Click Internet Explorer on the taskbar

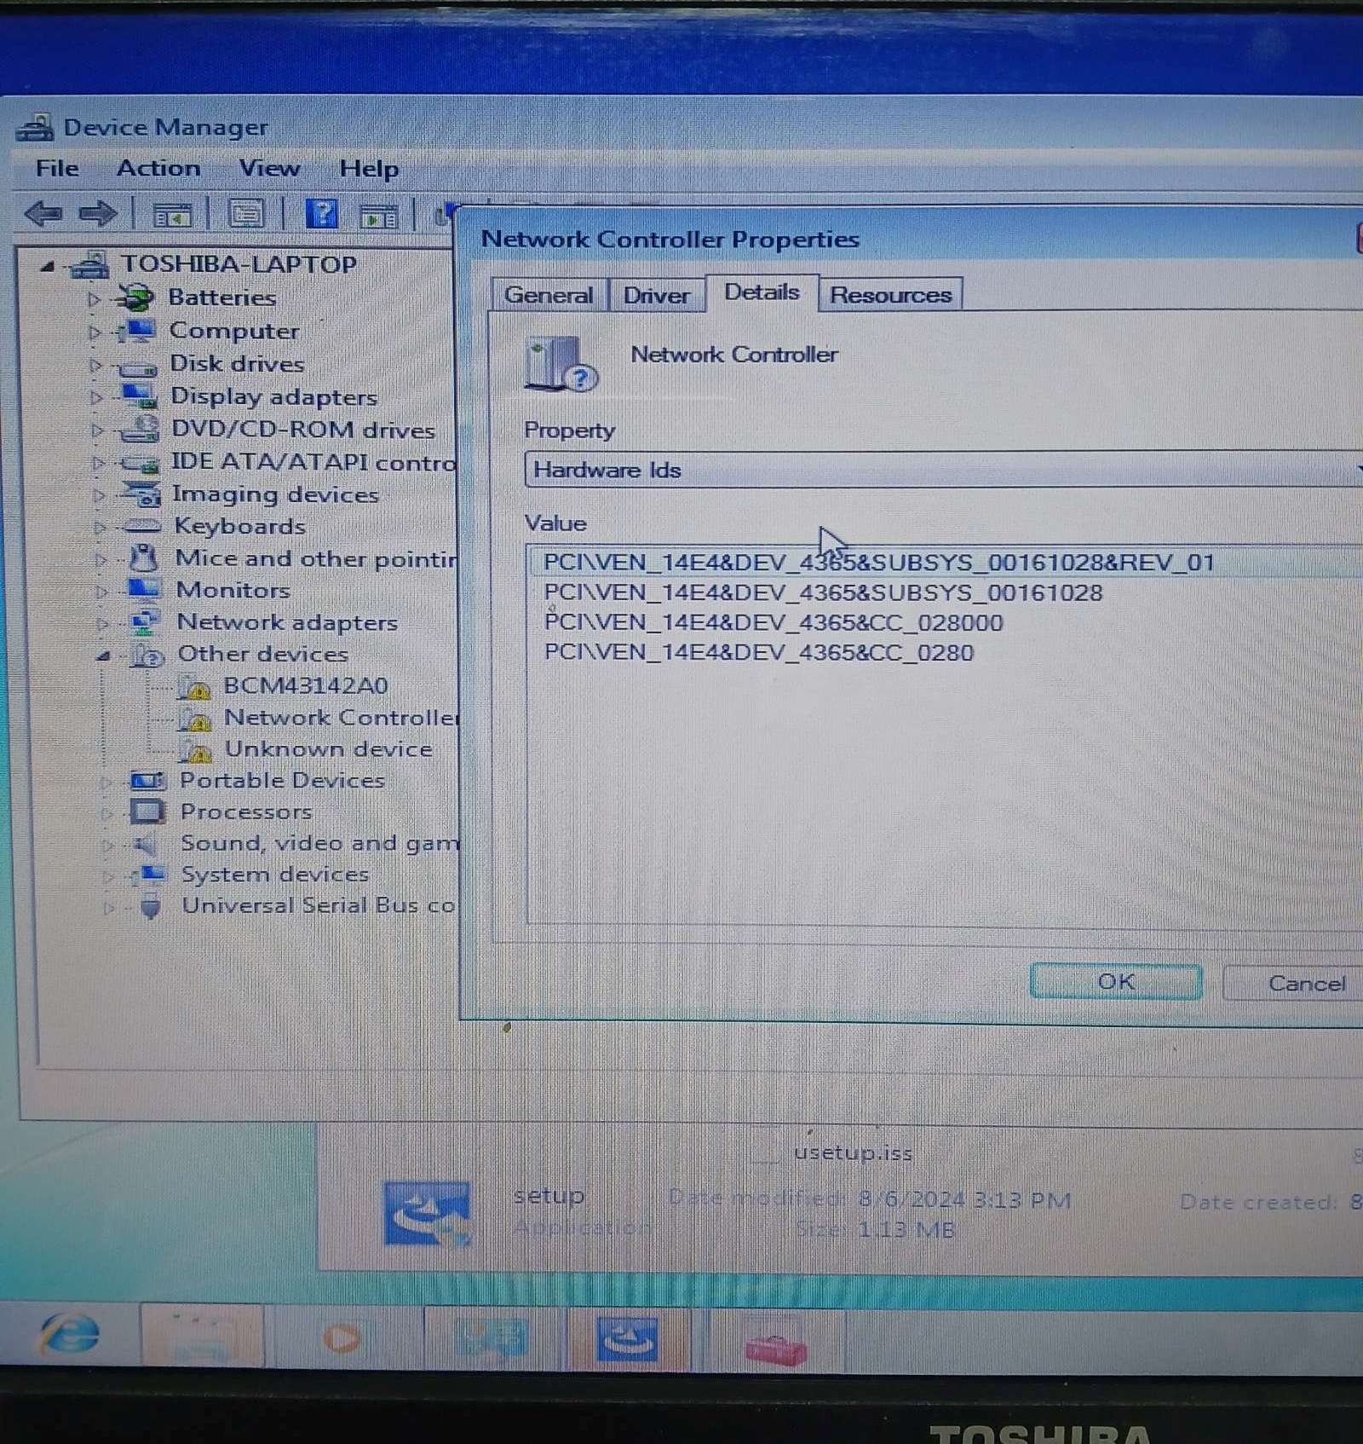click(x=70, y=1335)
